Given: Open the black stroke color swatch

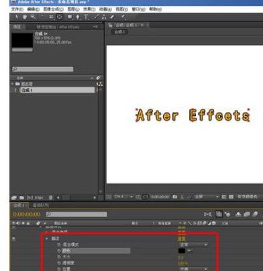Looking at the screenshot, I should coord(182,251).
